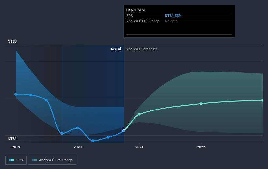Click the late 2019 EPS trough data point
This screenshot has height=169, width=268.
point(62,134)
